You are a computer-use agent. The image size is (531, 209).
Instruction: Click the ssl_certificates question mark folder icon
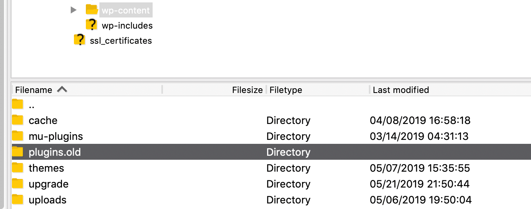pos(79,40)
